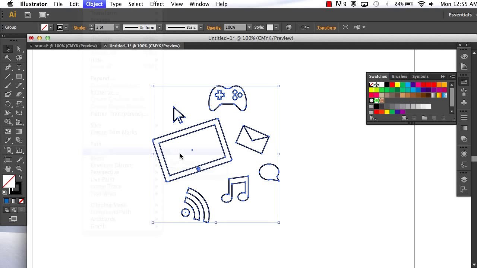Change screen mode button in toolbar

[13, 220]
